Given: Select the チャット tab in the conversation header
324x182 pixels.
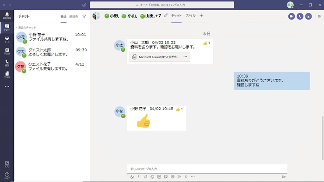Looking at the screenshot, I should point(176,16).
